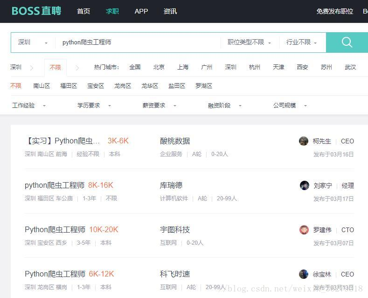Open the 【实习】Python爬虫 job listing
This screenshot has height=298, width=368.
(x=62, y=141)
